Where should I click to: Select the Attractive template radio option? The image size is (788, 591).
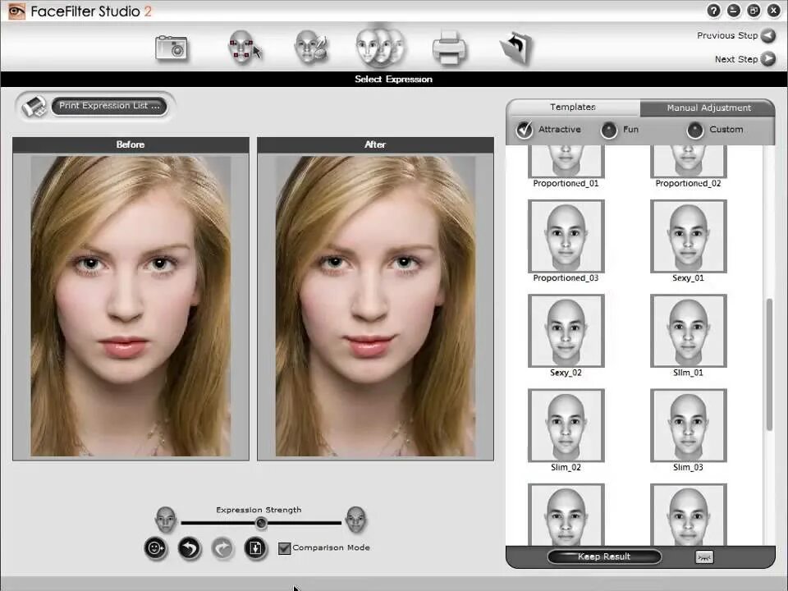tap(525, 130)
